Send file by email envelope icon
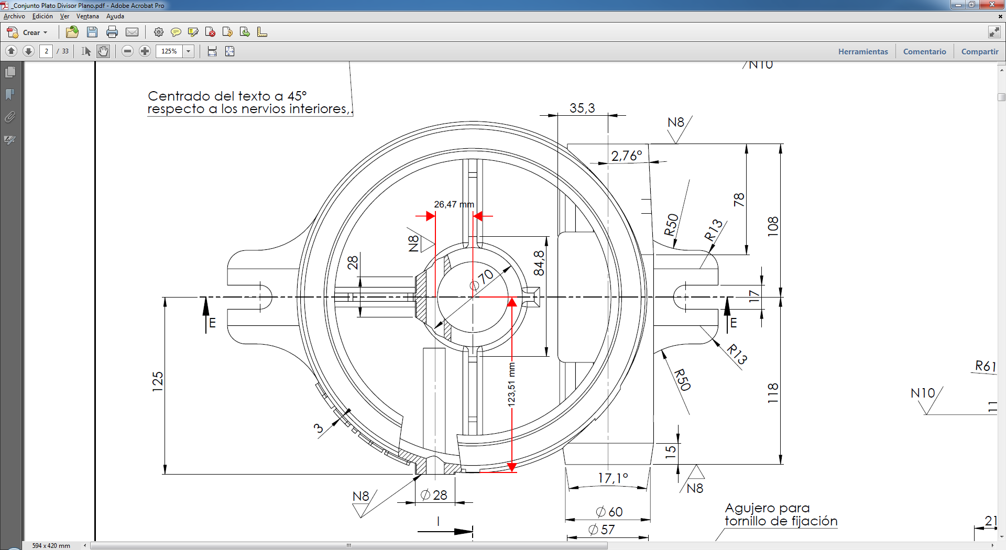Image resolution: width=1006 pixels, height=550 pixels. click(x=132, y=32)
